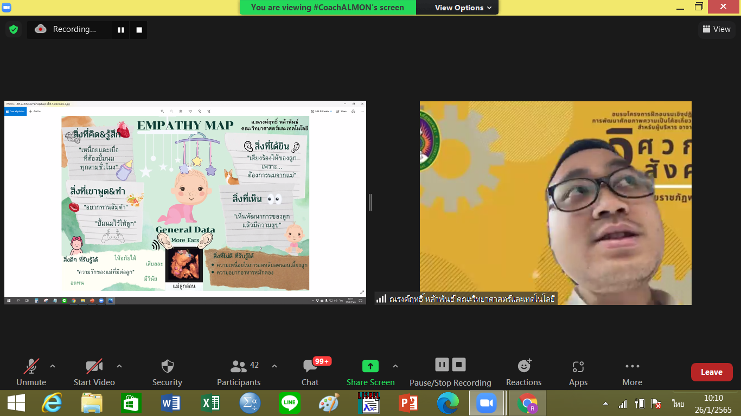Image resolution: width=741 pixels, height=416 pixels.
Task: Switch input language from ไทย indicator
Action: (x=678, y=404)
